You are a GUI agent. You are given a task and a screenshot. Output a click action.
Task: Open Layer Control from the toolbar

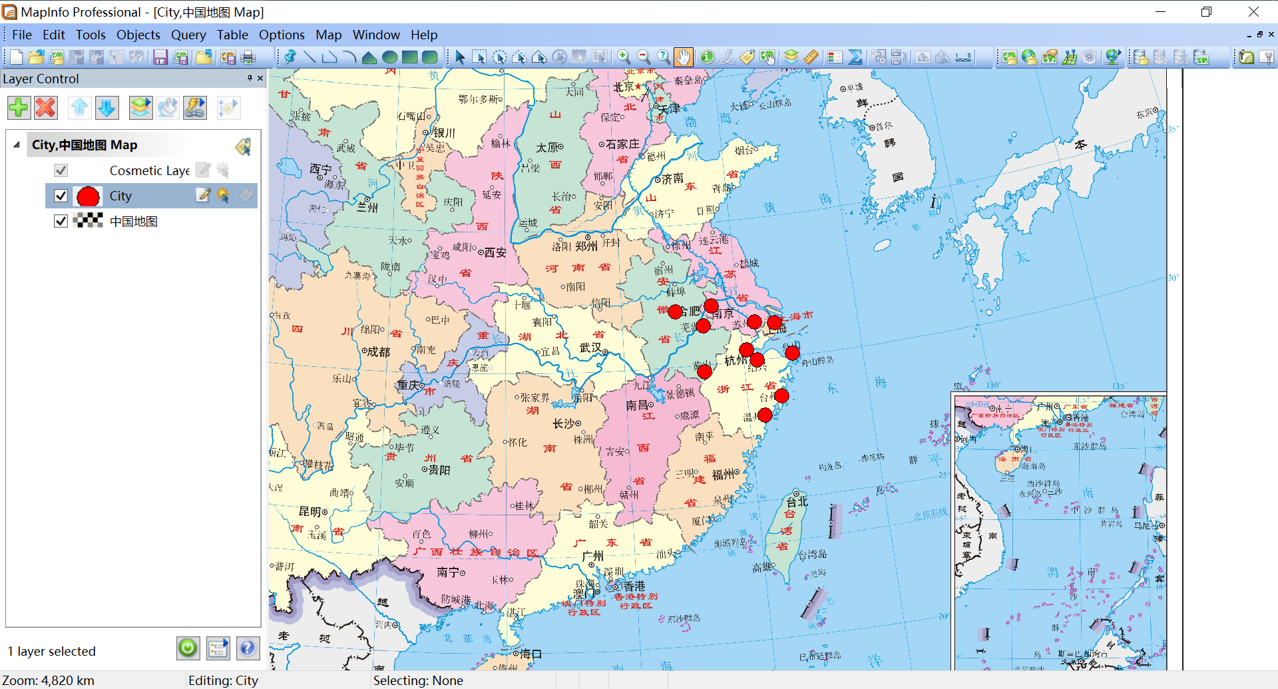click(x=791, y=57)
